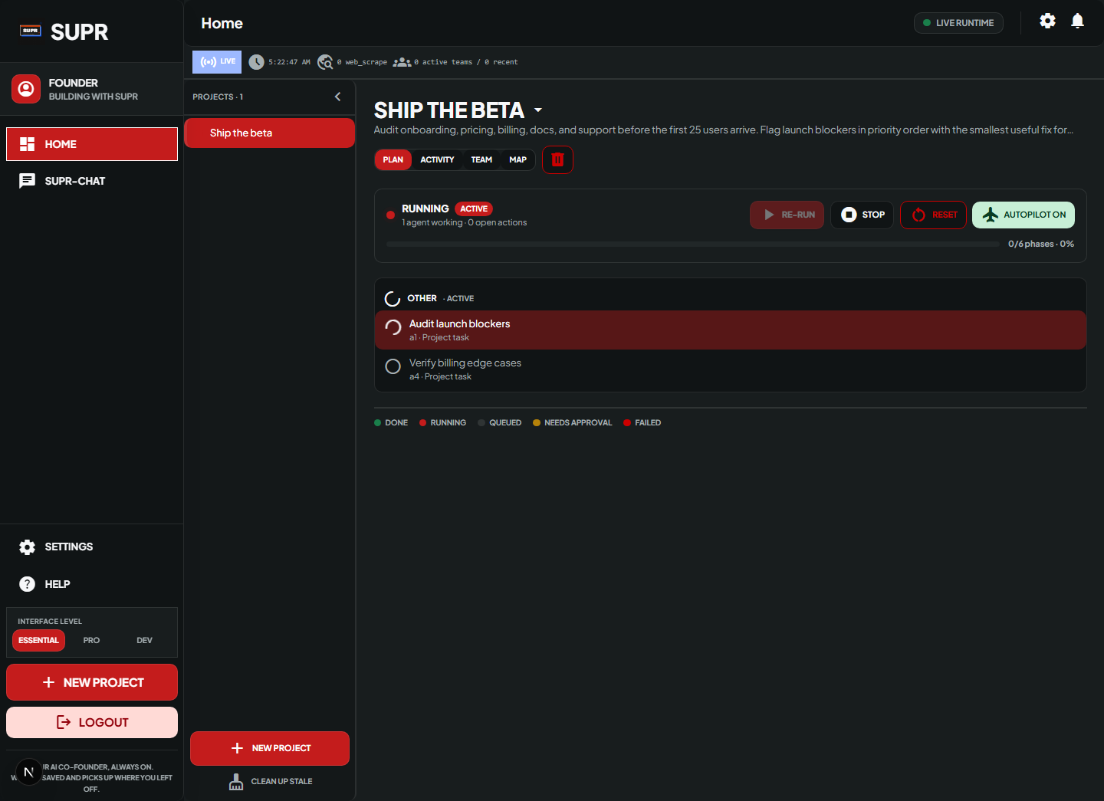
Task: Click the '0 web_scrape' status text
Action: (x=362, y=62)
